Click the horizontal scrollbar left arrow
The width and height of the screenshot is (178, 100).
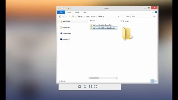(x=89, y=78)
